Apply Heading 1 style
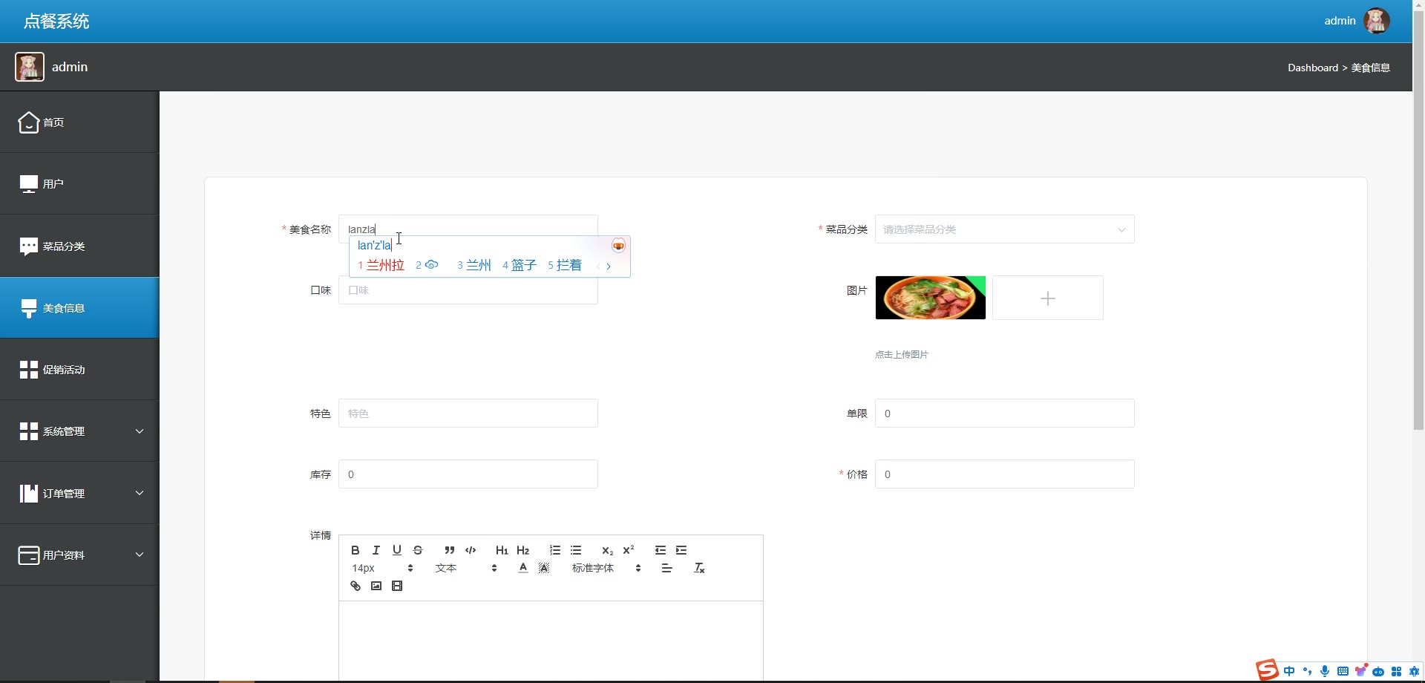1425x683 pixels. pos(502,550)
